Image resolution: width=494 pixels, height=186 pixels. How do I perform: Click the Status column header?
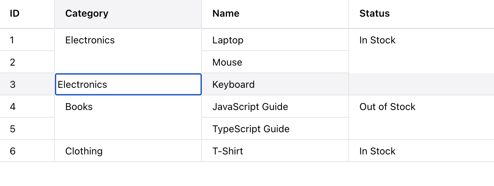[x=374, y=14]
